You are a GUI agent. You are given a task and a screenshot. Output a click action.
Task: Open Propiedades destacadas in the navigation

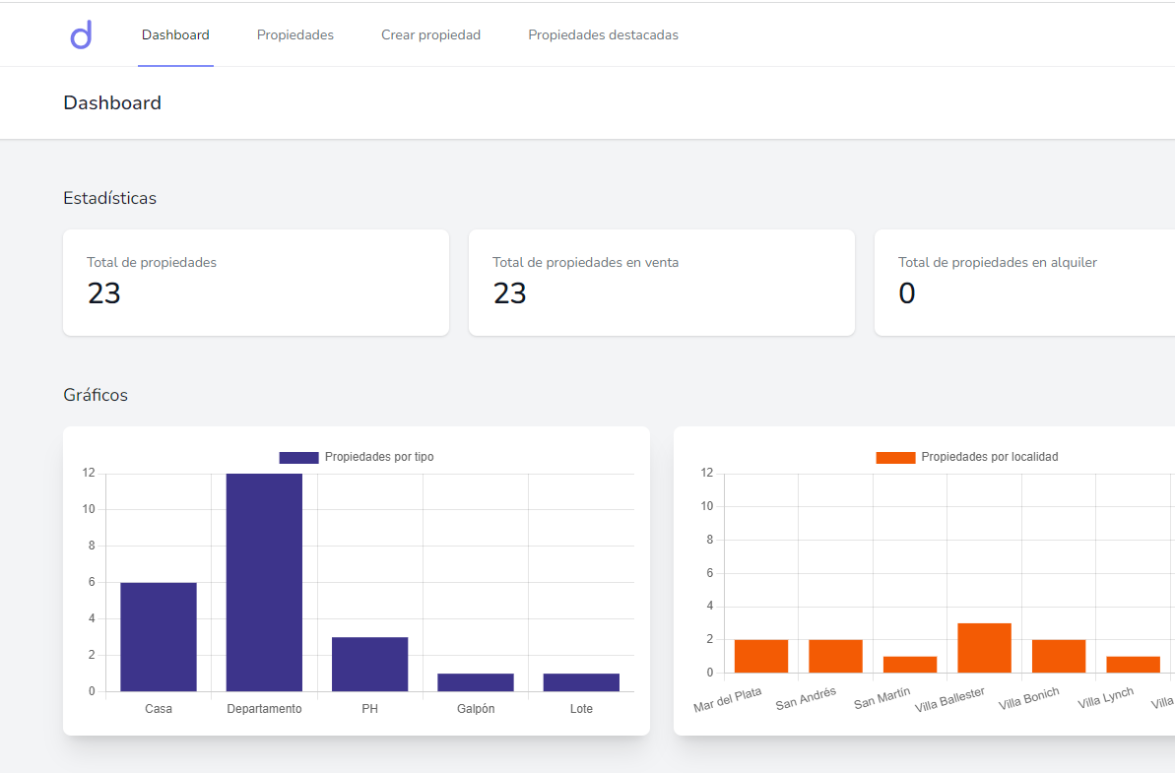(603, 35)
